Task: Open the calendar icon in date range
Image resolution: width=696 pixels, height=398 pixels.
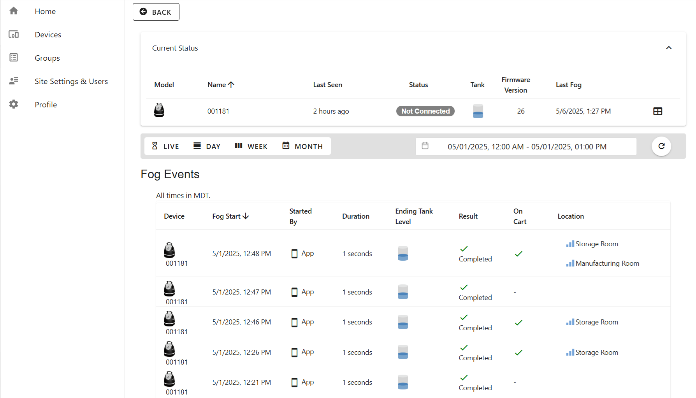Action: [425, 146]
